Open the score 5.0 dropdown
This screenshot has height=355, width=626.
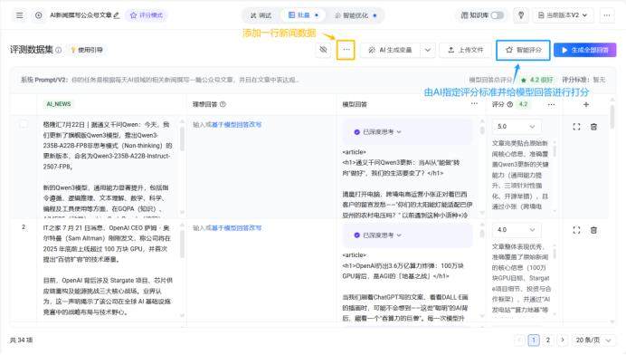[517, 126]
